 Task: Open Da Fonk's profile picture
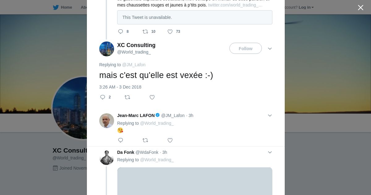[107, 158]
